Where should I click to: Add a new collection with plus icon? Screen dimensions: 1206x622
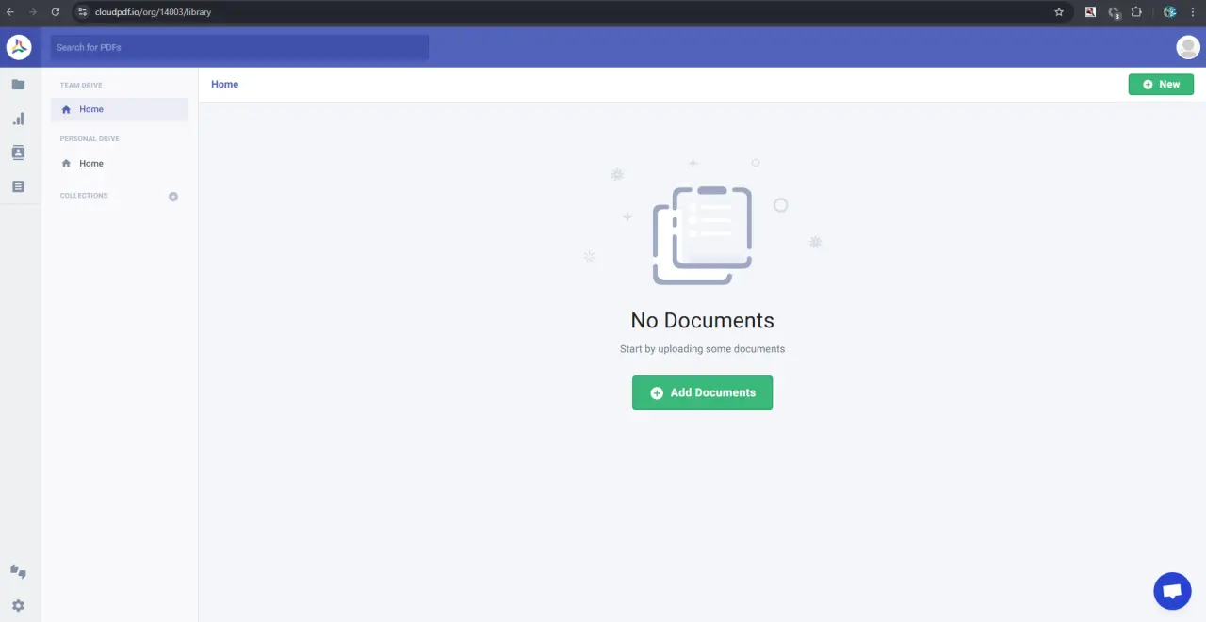(x=173, y=197)
